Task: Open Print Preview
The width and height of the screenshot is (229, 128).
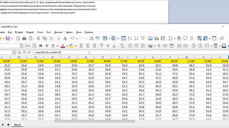Action: (x=31, y=38)
